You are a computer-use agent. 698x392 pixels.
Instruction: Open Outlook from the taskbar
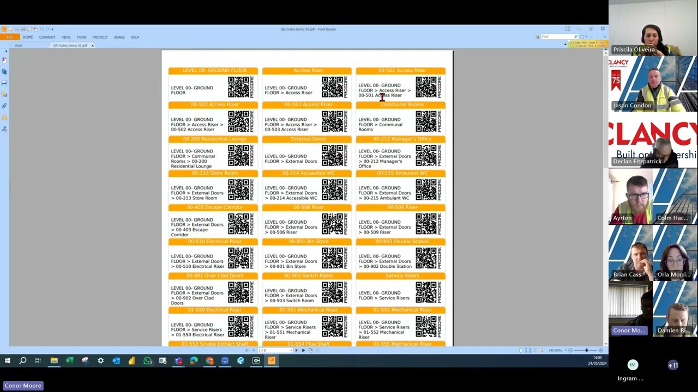(116, 360)
